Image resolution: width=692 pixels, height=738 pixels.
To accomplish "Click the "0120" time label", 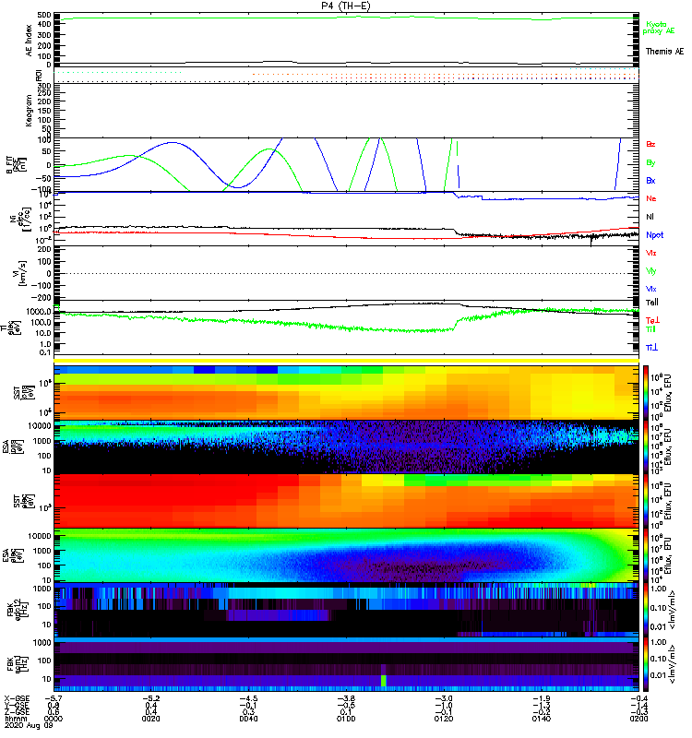I will (444, 719).
